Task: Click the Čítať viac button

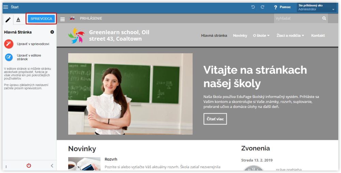Action: click(x=215, y=119)
